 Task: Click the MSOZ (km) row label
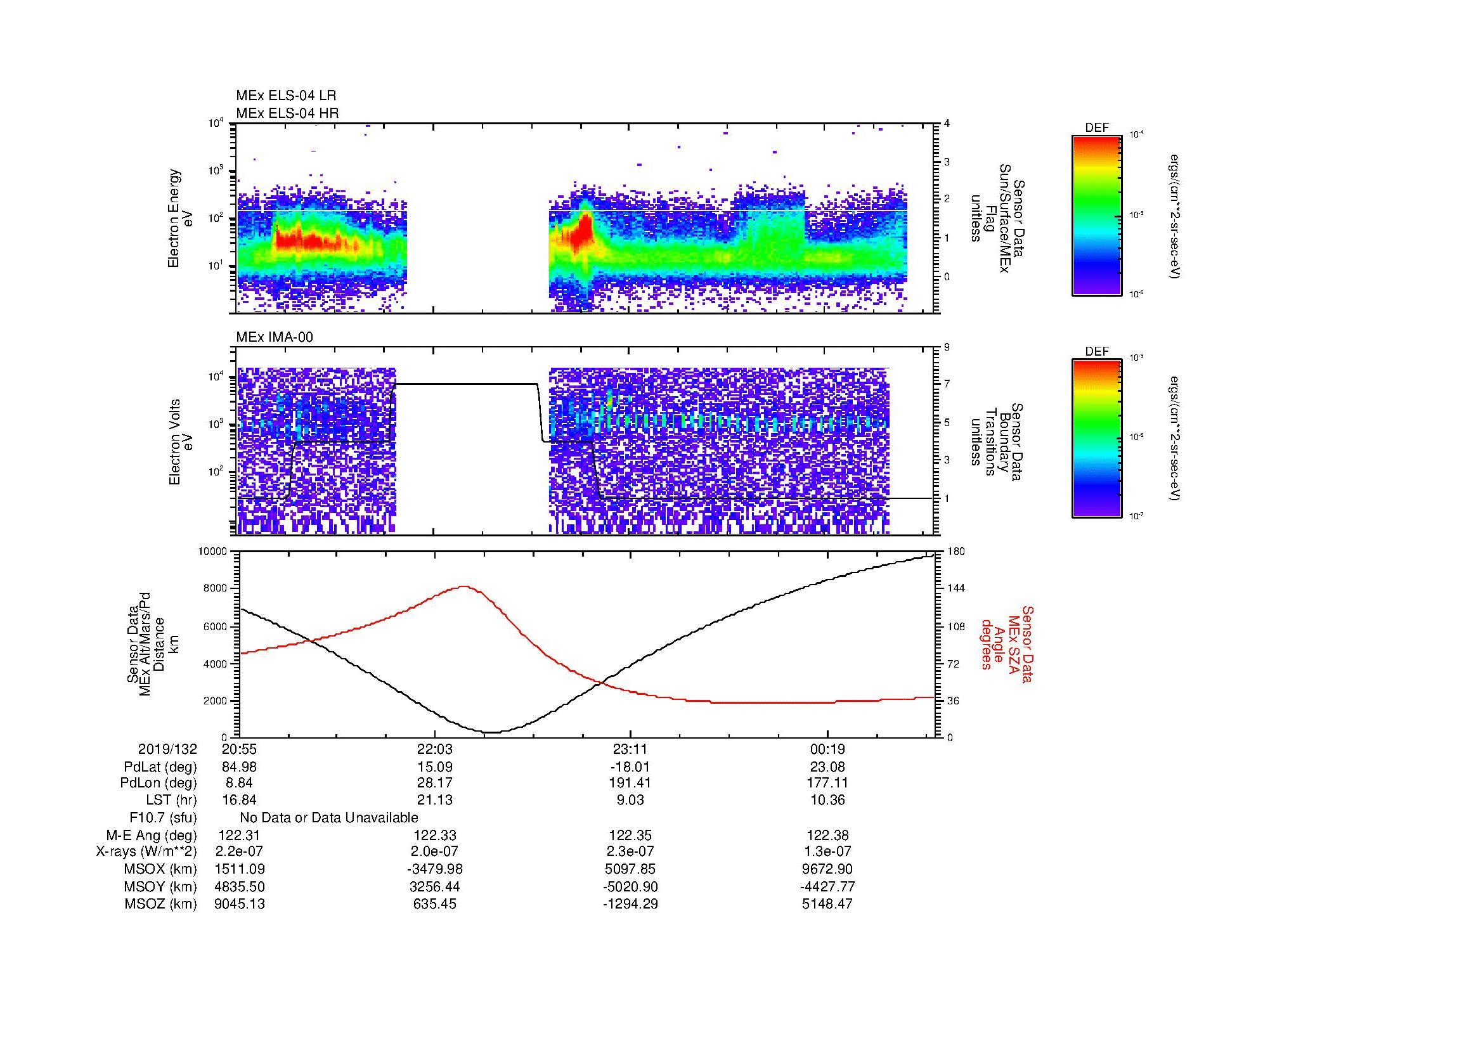[160, 904]
